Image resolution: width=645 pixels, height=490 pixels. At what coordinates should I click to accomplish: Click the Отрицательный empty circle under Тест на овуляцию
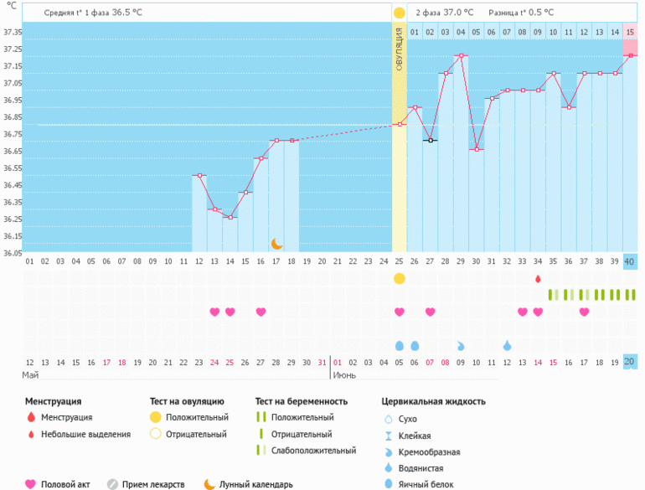tap(155, 434)
